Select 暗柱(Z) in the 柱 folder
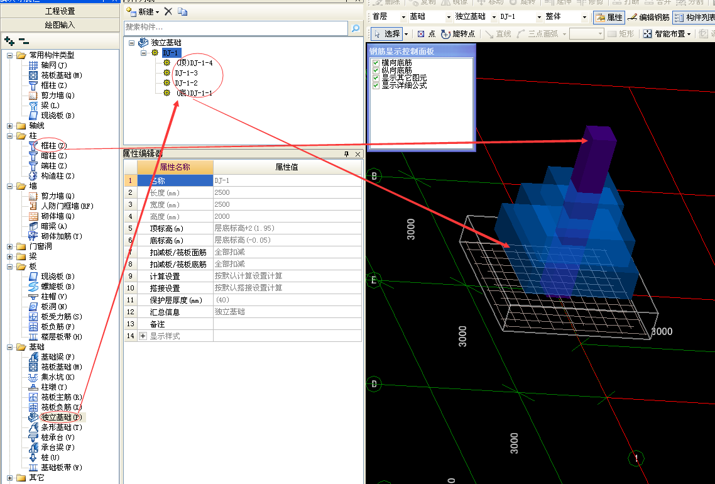The width and height of the screenshot is (715, 484). click(x=48, y=155)
